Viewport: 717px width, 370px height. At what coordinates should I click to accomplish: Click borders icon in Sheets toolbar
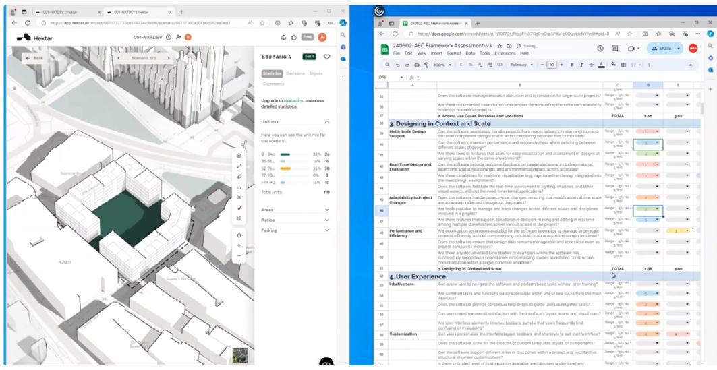tap(623, 65)
